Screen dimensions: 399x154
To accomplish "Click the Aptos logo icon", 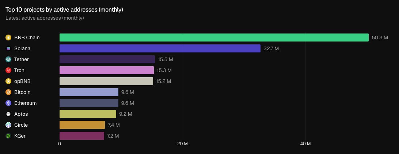I will 8,114.
